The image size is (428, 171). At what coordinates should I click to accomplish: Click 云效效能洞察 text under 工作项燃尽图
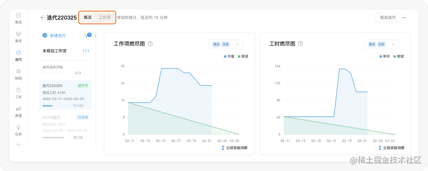point(237,148)
